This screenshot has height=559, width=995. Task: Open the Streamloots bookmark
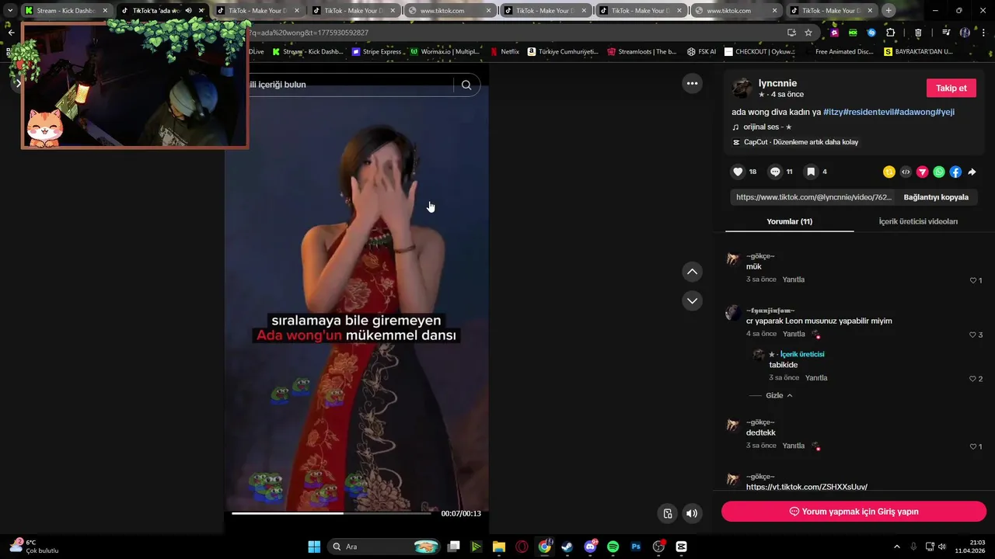click(x=642, y=51)
